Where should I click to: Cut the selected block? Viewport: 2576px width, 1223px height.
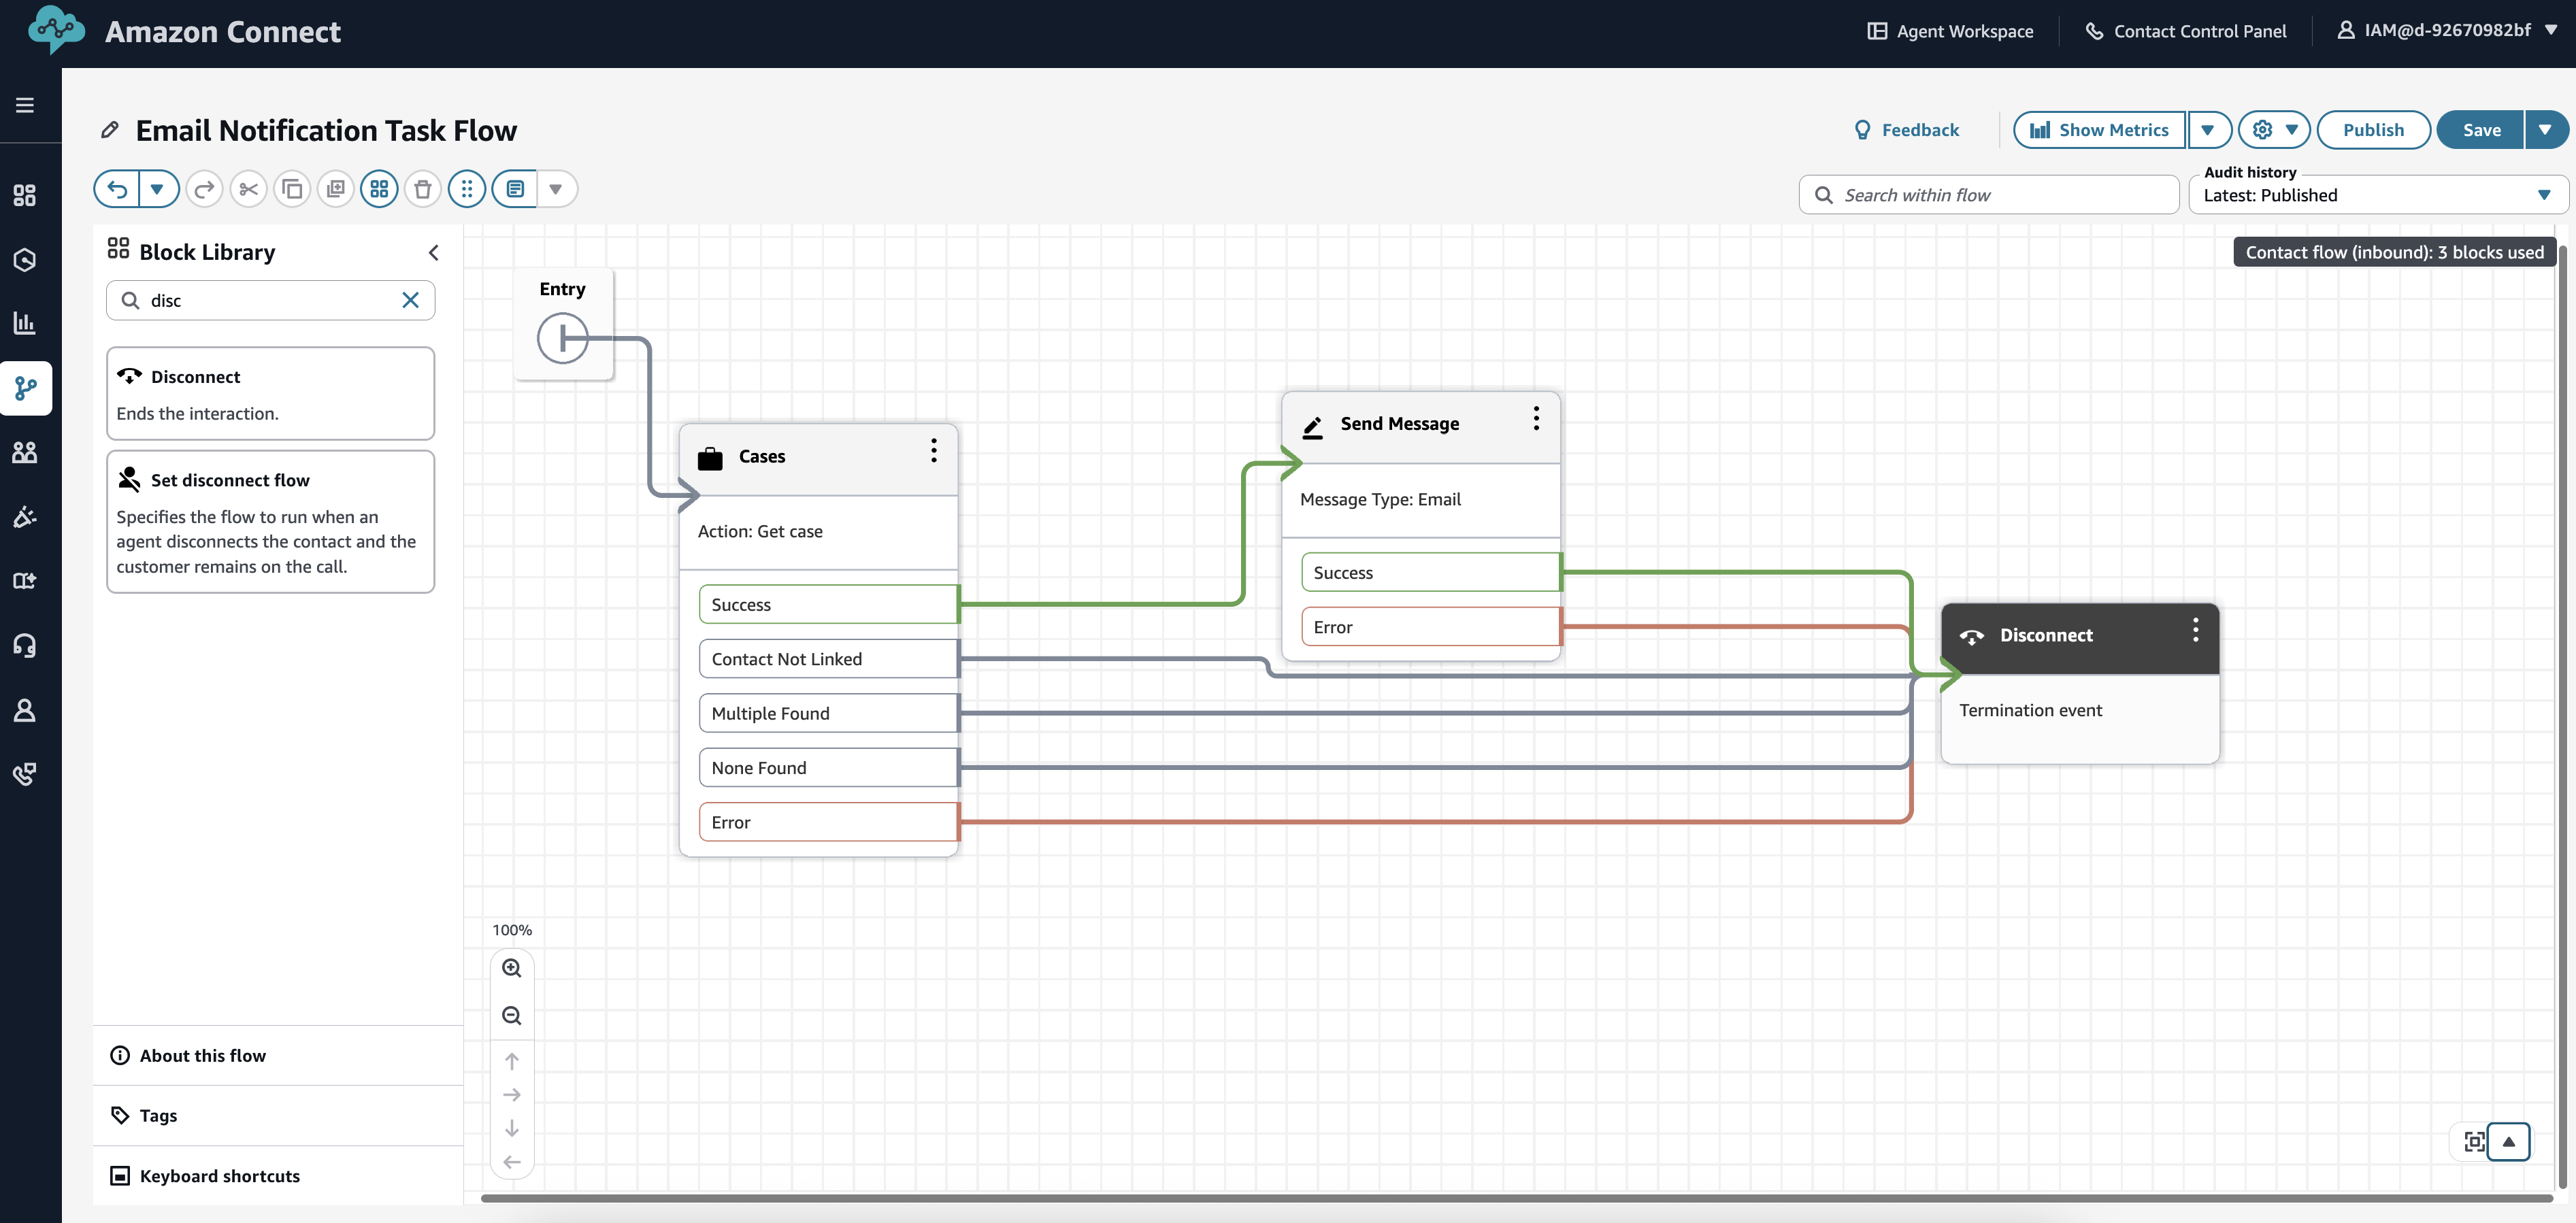pos(248,188)
